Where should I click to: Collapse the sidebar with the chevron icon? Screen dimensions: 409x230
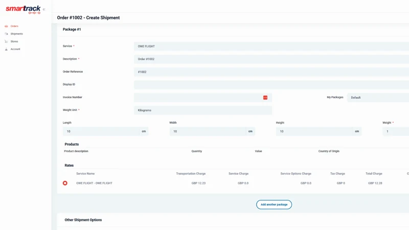point(44,9)
